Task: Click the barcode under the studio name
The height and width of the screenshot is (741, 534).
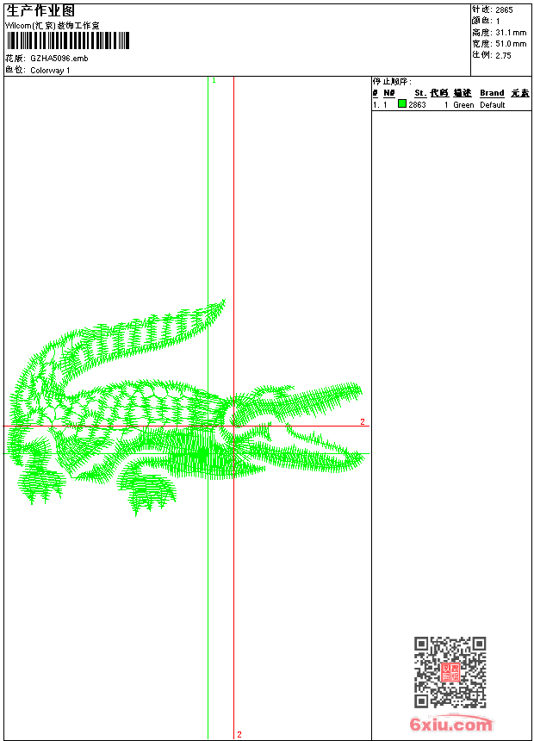Action: (x=67, y=41)
